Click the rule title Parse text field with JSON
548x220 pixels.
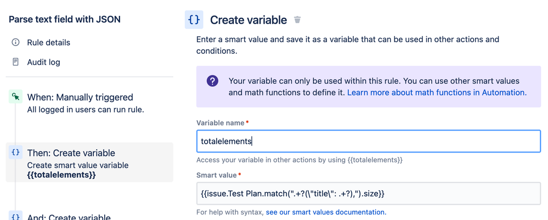[65, 20]
